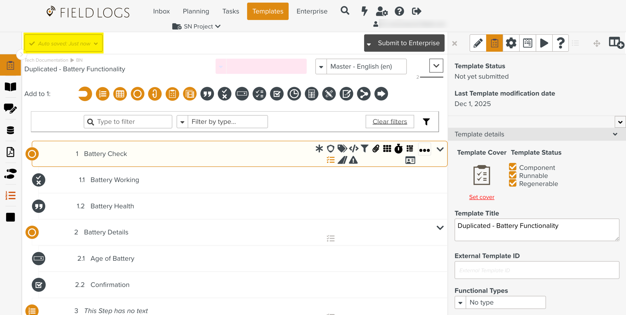Add a clock time field icon
626x315 pixels.
click(x=294, y=94)
